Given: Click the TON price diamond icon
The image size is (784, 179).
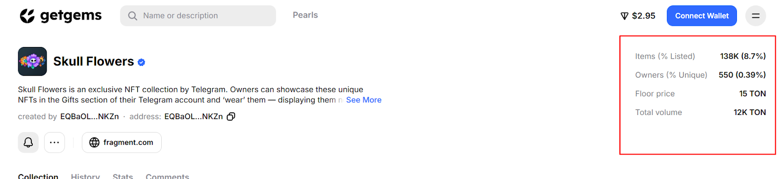Looking at the screenshot, I should 624,16.
